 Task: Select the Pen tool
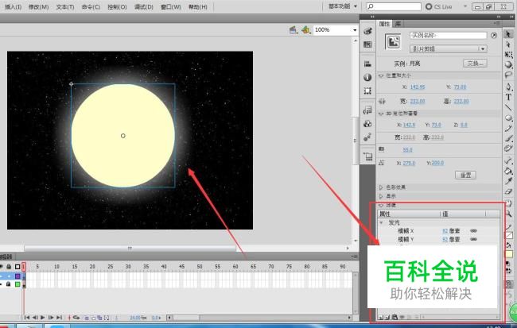pos(508,87)
